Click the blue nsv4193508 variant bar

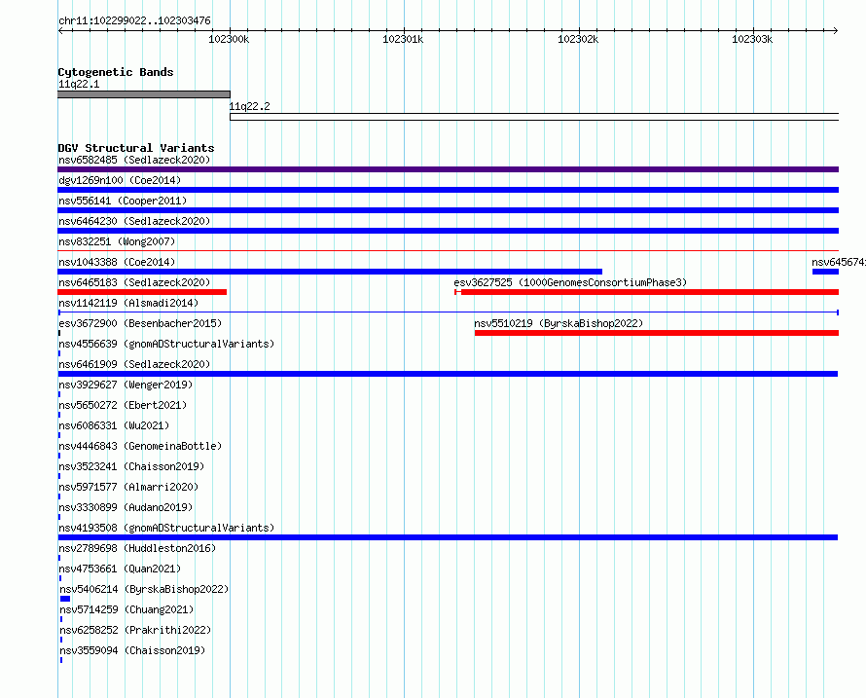click(448, 537)
